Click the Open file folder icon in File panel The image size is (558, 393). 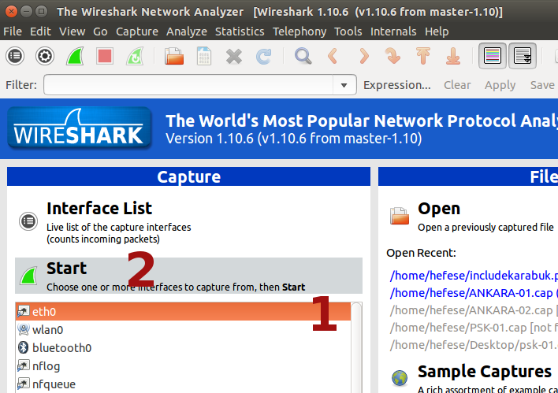click(400, 216)
